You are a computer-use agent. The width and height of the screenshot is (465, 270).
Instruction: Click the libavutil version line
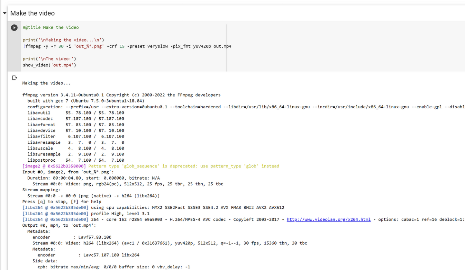(x=76, y=113)
